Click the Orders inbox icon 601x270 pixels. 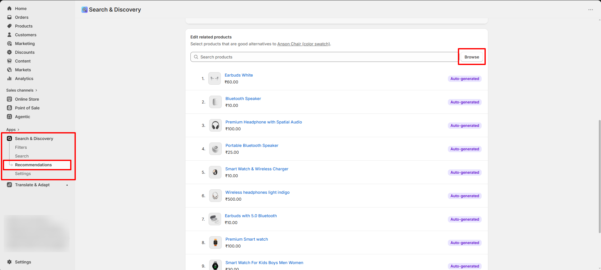9,17
